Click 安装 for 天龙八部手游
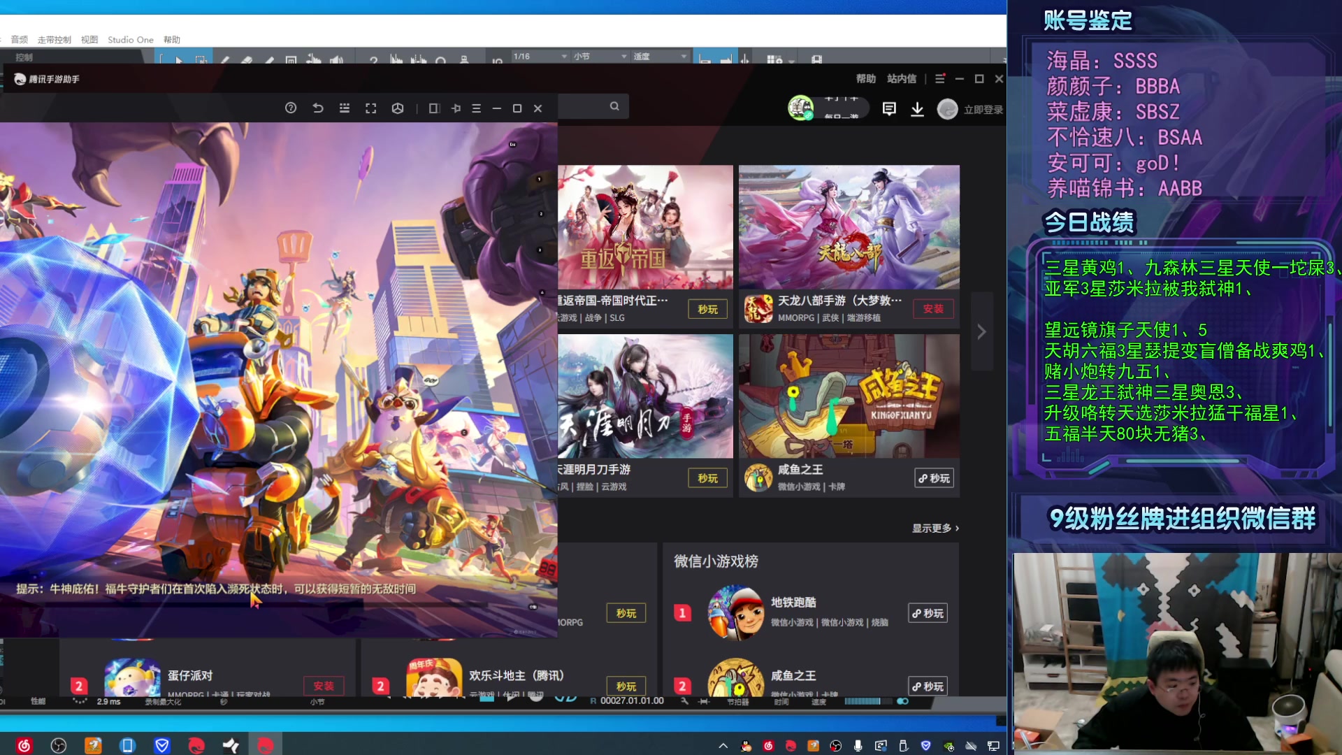Image resolution: width=1342 pixels, height=755 pixels. pyautogui.click(x=933, y=309)
